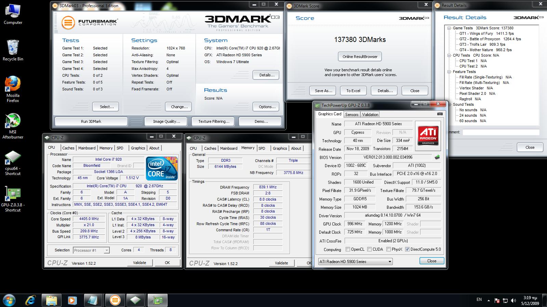The image size is (547, 307).
Task: Switch to the Sensors tab in GPU-Z
Action: point(351,115)
